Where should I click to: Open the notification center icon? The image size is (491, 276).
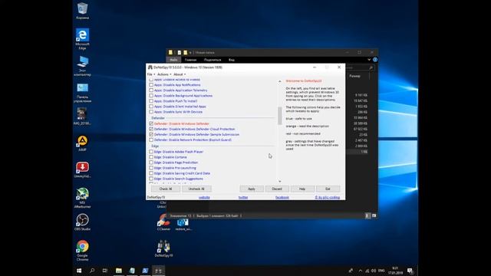click(410, 271)
